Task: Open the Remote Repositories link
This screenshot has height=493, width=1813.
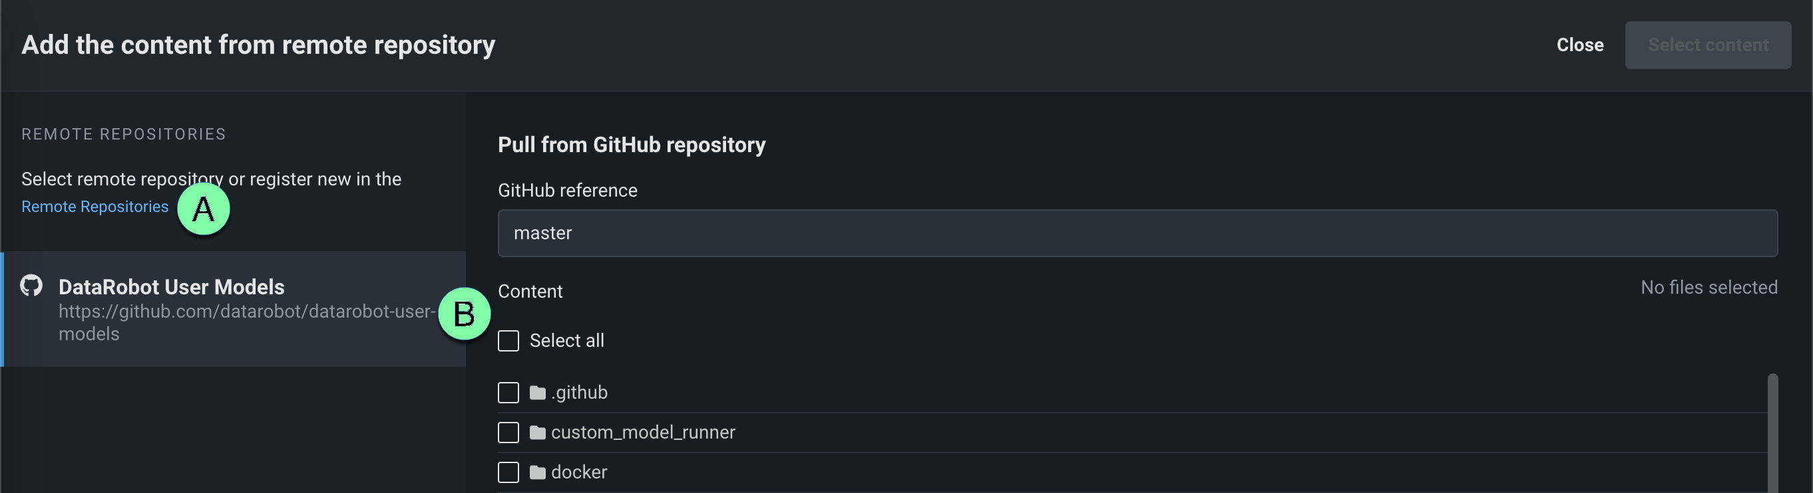Action: [95, 207]
